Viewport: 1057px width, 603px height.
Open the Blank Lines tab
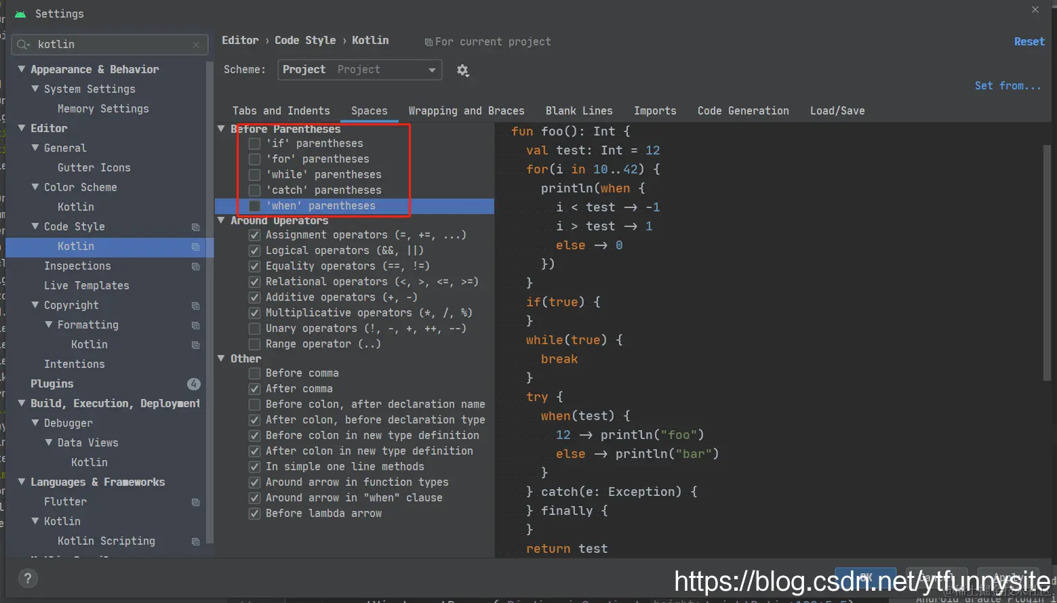coord(579,111)
